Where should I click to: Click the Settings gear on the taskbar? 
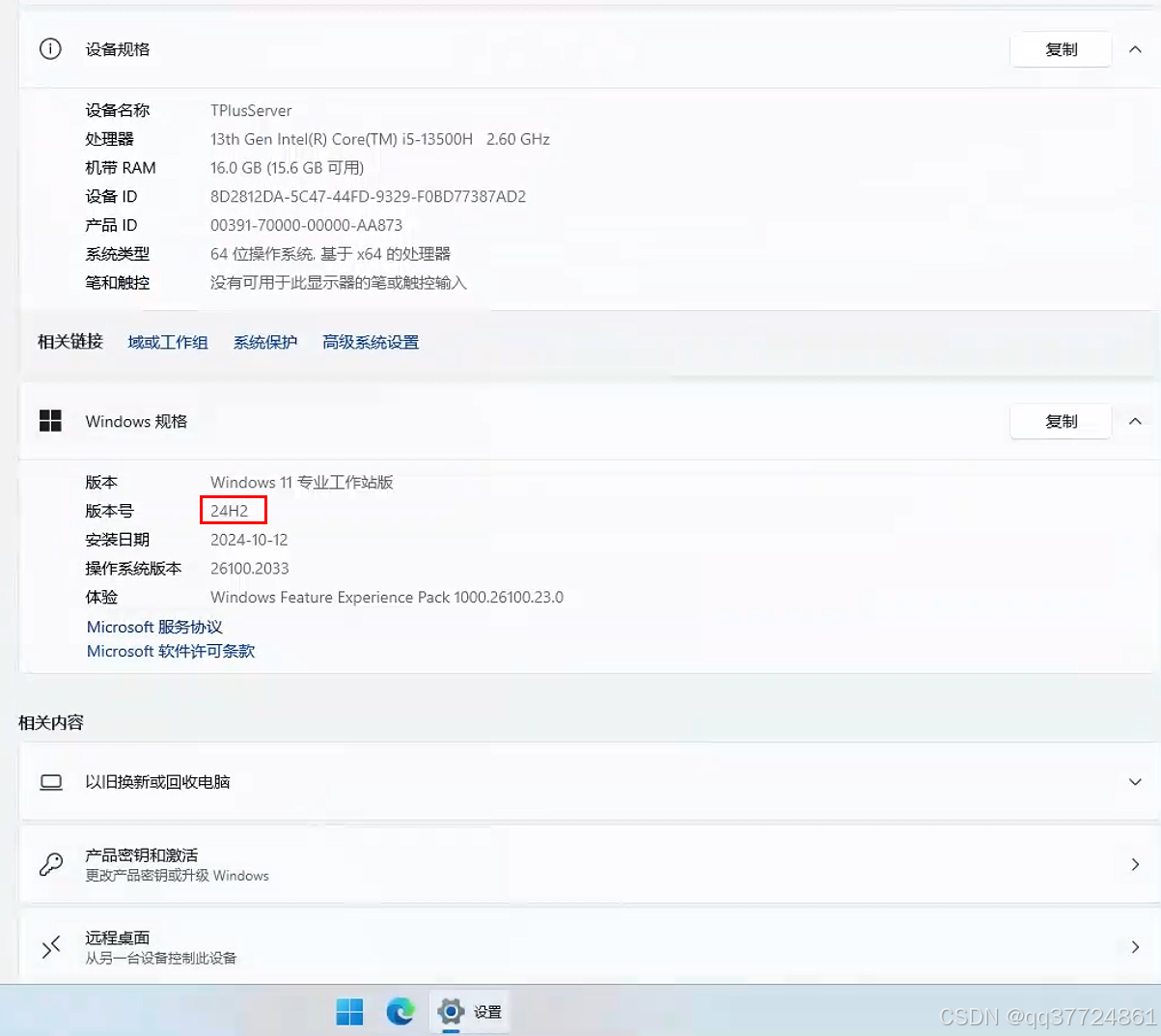[x=451, y=1012]
